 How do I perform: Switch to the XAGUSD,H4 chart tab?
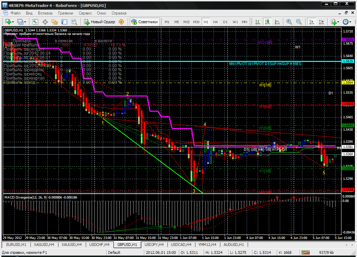[44, 245]
